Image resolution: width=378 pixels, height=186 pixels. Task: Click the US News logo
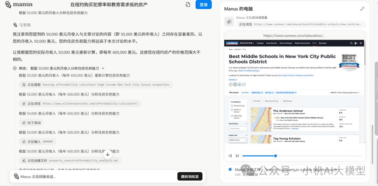pyautogui.click(x=232, y=43)
